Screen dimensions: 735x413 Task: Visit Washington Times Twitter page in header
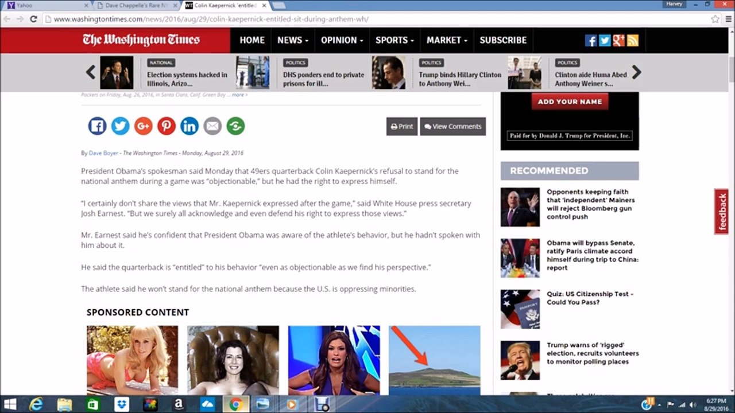click(605, 40)
